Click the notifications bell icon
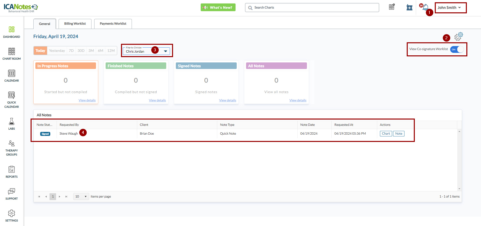The width and height of the screenshot is (481, 226). click(425, 7)
